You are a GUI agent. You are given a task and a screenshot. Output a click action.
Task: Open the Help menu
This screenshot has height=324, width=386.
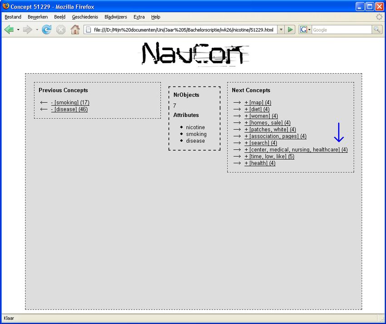(156, 17)
